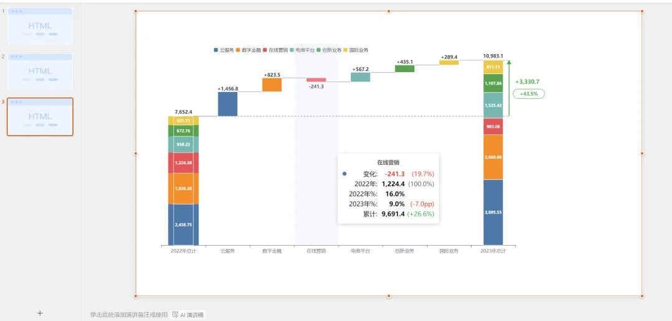Screen dimensions: 672x321
Task: Click the speaker notes field 单击此处添加演讲备注
Action: pos(129,315)
